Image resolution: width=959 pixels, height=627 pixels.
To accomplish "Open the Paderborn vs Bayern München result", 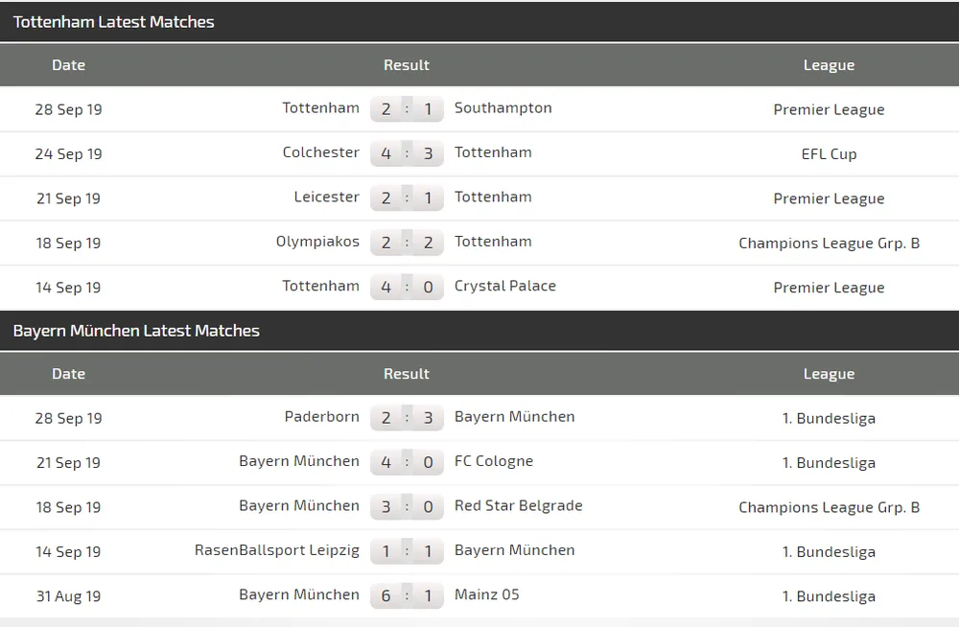I will [407, 417].
